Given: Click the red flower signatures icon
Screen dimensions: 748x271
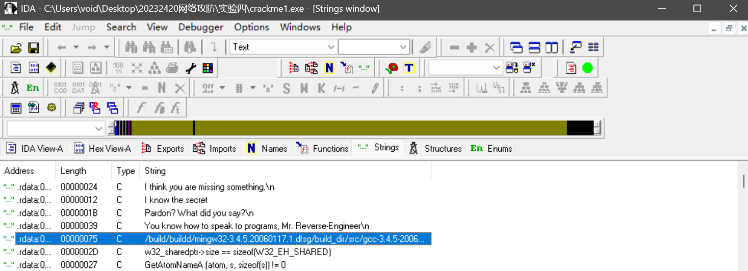Looking at the screenshot, I should click(x=392, y=68).
